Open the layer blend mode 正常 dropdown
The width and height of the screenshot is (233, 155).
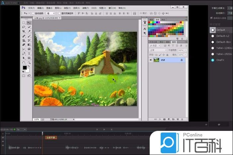(x=158, y=50)
